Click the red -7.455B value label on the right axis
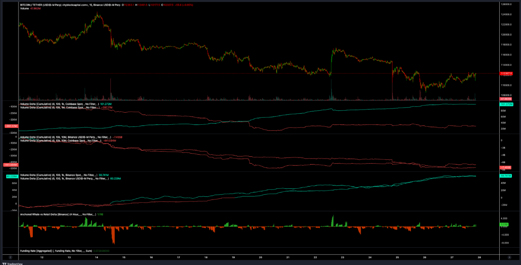The height and width of the screenshot is (265, 521). click(505, 167)
